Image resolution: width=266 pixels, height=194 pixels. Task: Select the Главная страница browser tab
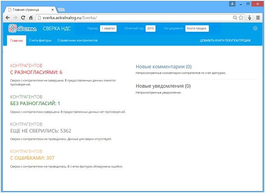pos(30,10)
